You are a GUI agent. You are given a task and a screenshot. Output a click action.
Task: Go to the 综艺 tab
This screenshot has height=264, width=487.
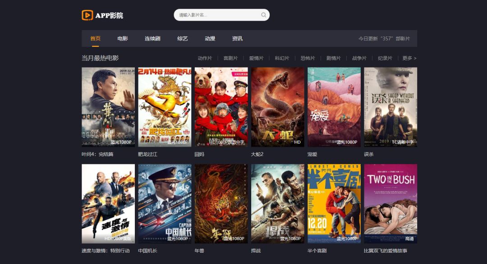(x=183, y=38)
